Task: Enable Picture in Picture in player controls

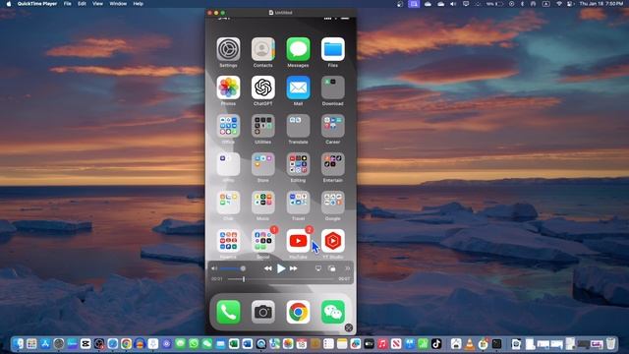Action: tap(332, 268)
